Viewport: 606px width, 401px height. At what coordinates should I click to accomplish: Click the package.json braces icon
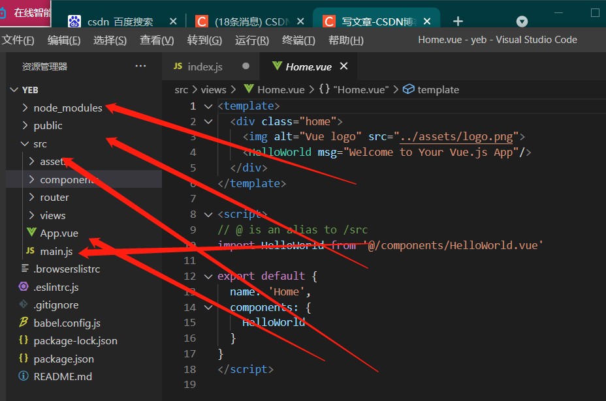click(x=24, y=358)
